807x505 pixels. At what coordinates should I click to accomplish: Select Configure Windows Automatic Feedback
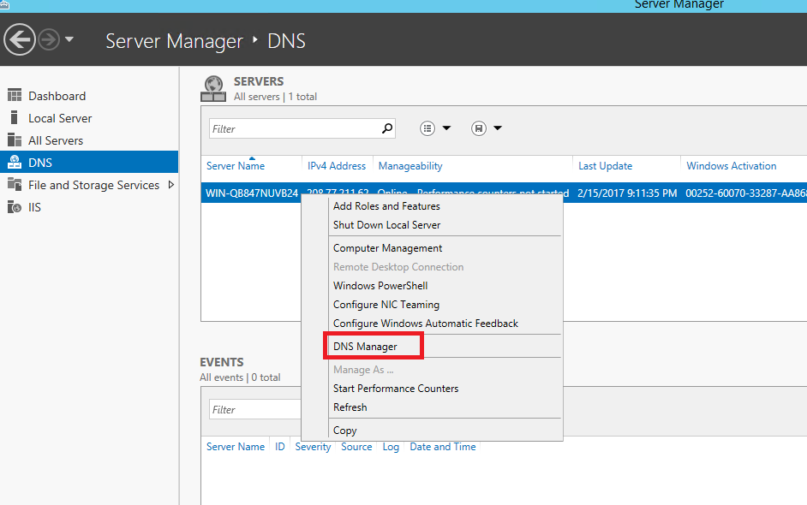[426, 323]
